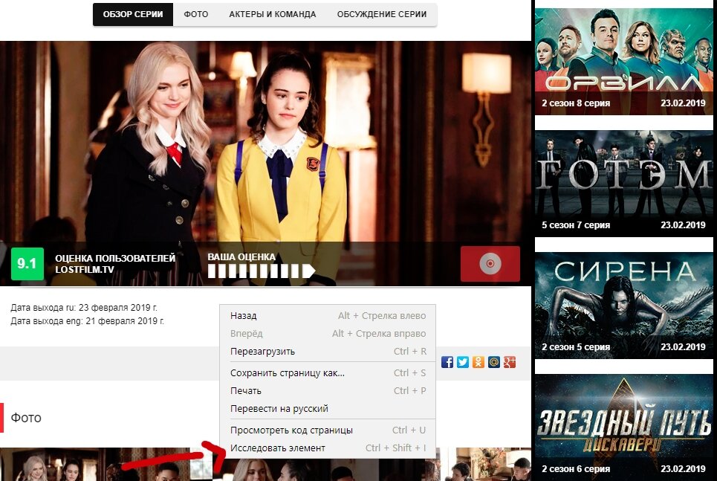
Task: Click the 5 сезон 7 серия caption
Action: click(576, 225)
